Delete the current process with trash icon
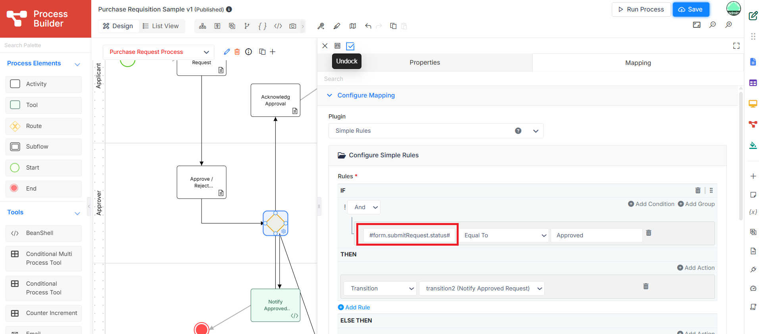Screen dimensions: 759x334 pyautogui.click(x=237, y=52)
